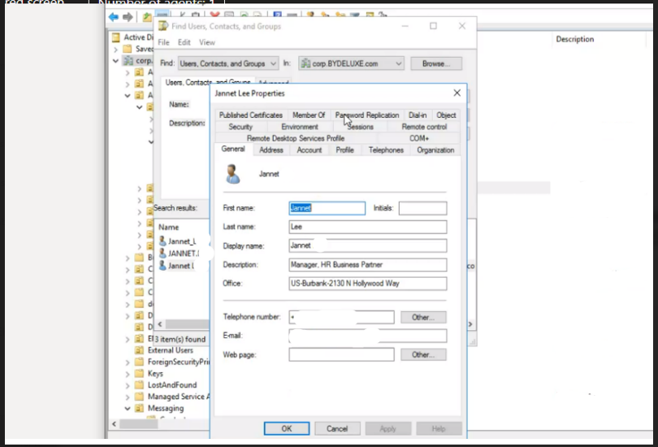Screen dimensions: 658x447
Task: Expand the Saved Queries tree node
Action: (x=116, y=49)
